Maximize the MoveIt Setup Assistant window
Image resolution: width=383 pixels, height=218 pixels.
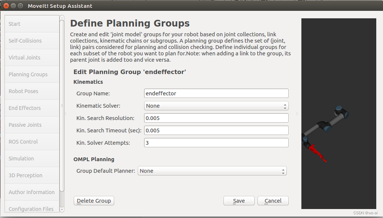coord(21,6)
